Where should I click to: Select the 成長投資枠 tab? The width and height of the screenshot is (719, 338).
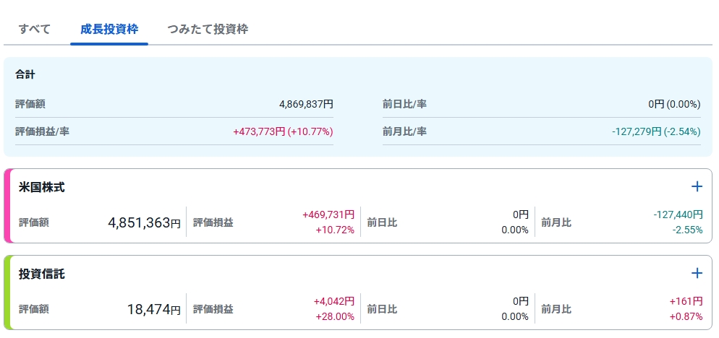[x=109, y=30]
